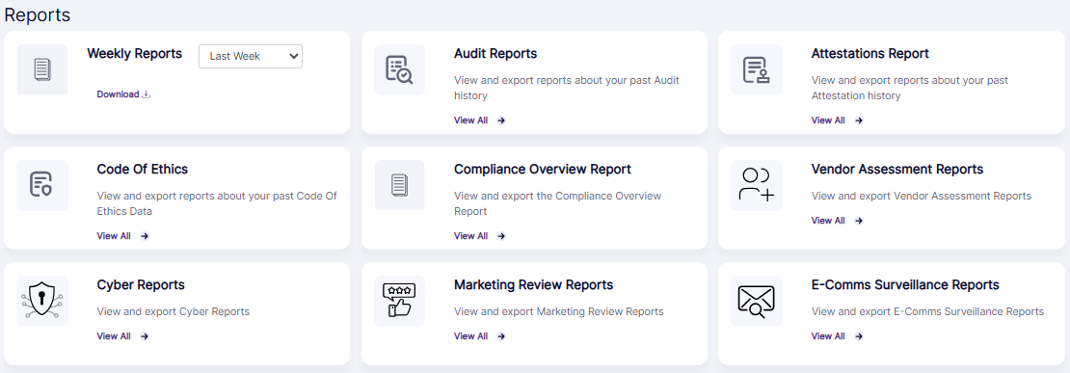Click the Audit Reports checklist magnifier icon
This screenshot has height=373, width=1070.
click(399, 69)
